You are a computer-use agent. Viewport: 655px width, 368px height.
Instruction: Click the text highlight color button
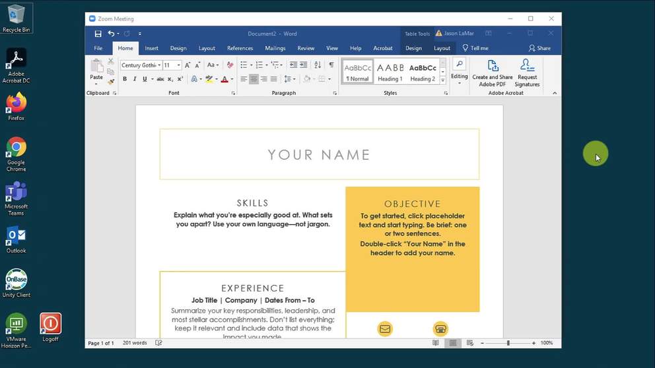point(209,79)
